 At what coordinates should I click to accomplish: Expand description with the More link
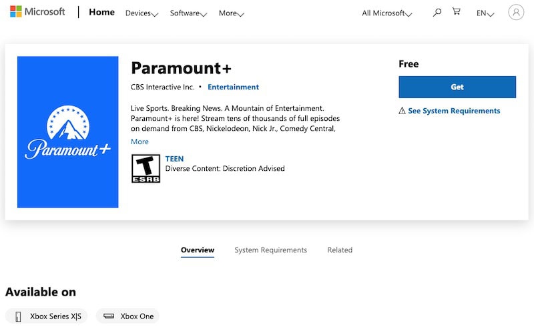pos(140,141)
